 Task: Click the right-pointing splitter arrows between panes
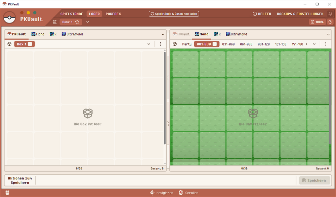click(168, 77)
